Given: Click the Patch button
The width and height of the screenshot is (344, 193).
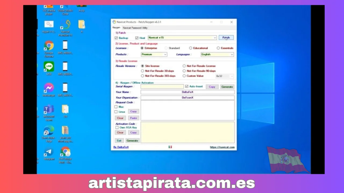Looking at the screenshot, I should click(226, 38).
